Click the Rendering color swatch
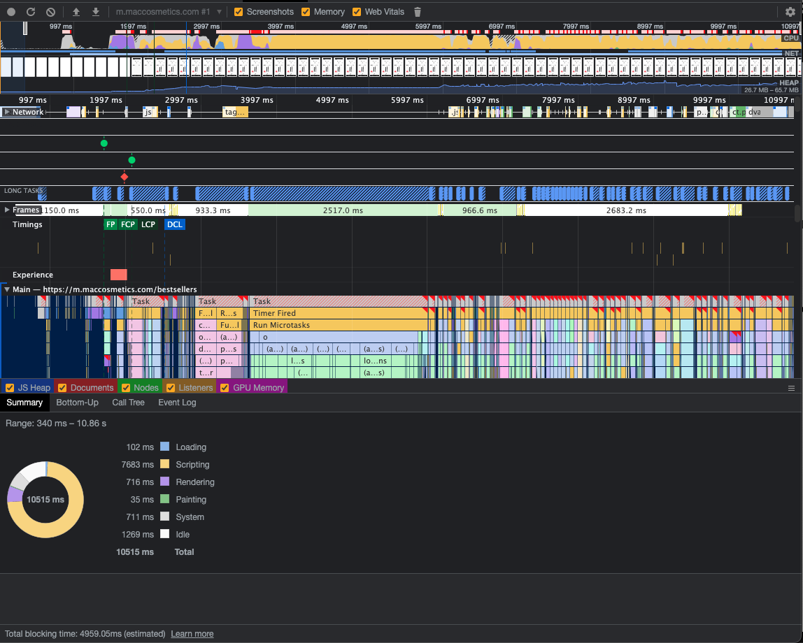 coord(164,482)
